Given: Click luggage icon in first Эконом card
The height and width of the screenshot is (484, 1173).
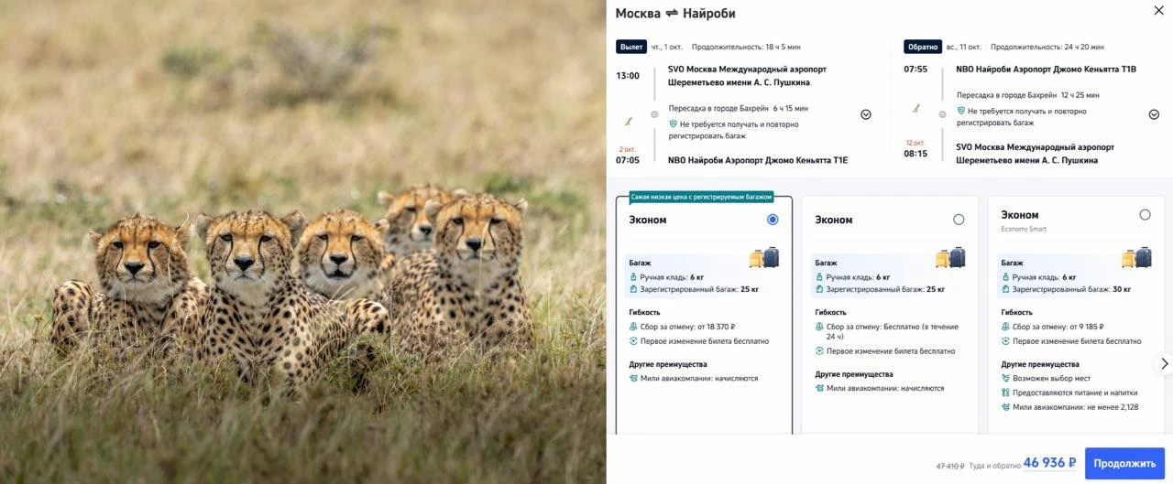Looking at the screenshot, I should click(764, 258).
